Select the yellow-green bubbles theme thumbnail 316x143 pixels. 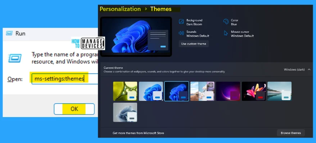(x=125, y=91)
